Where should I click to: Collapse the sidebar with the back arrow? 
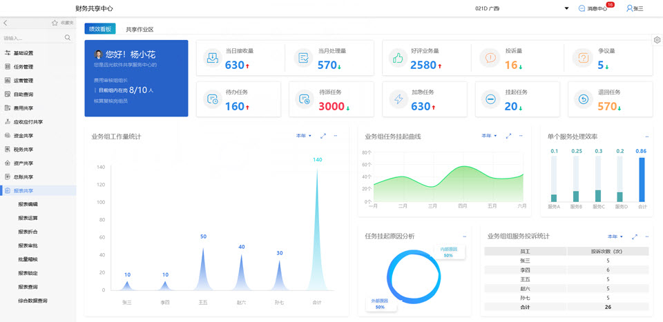click(6, 23)
